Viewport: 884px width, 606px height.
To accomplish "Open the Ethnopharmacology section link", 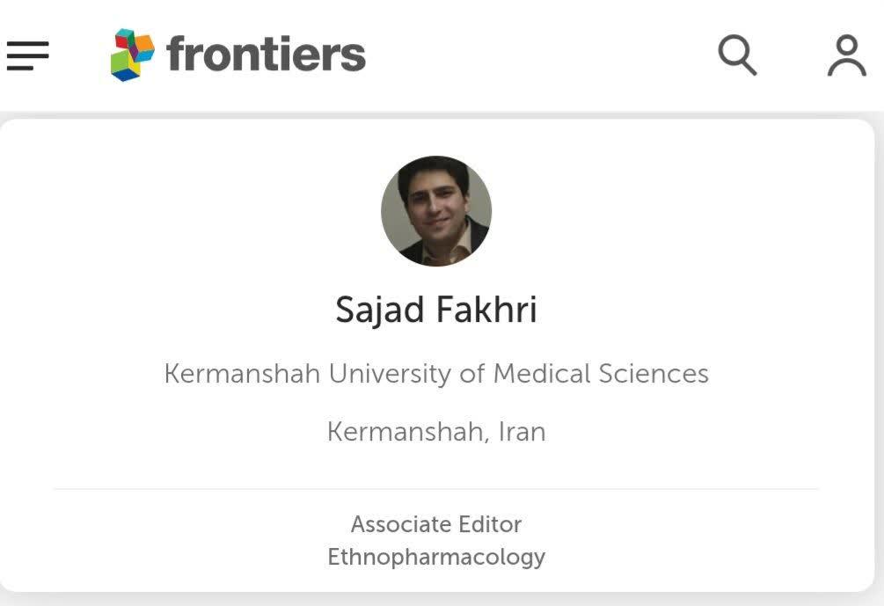I will [x=436, y=557].
